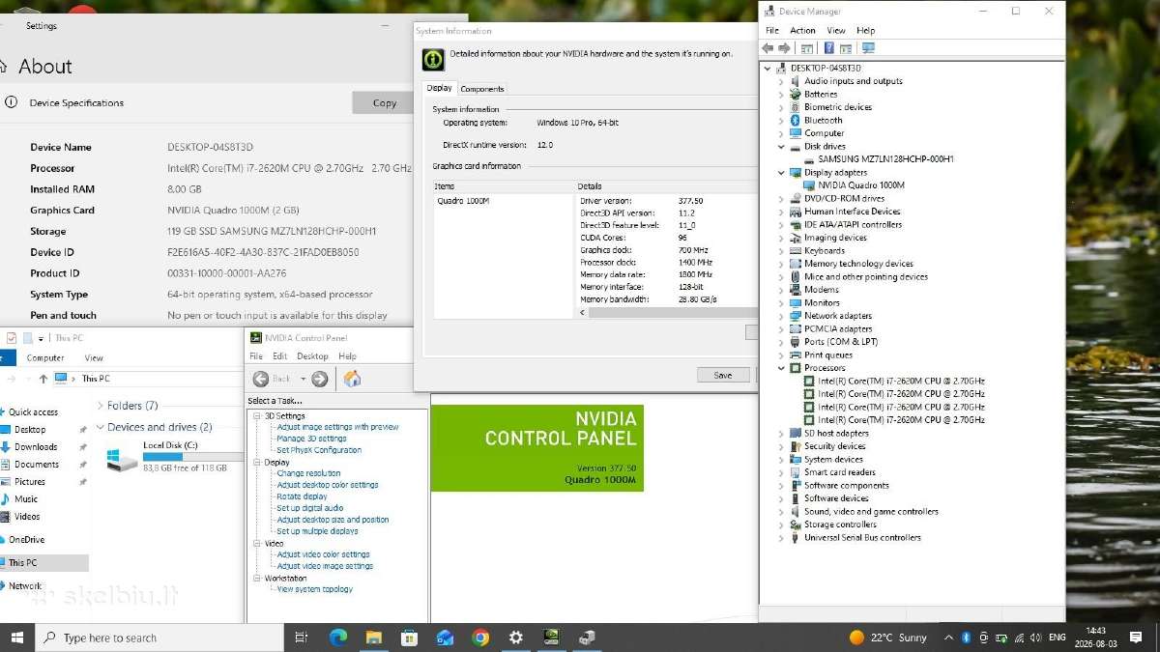Click Task View button on taskbar
This screenshot has height=652, width=1160.
point(301,638)
